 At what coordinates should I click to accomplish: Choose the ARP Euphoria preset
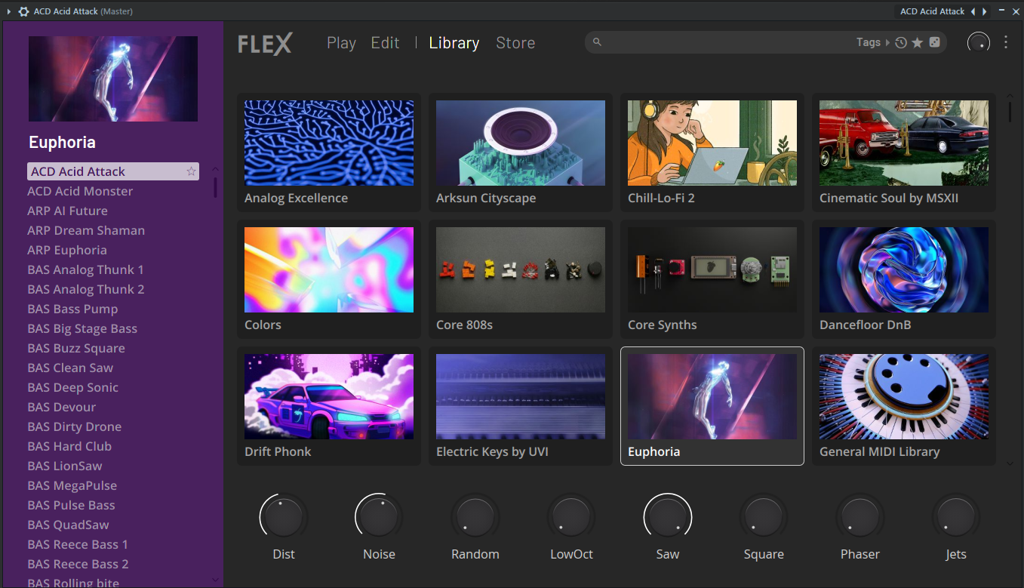67,250
